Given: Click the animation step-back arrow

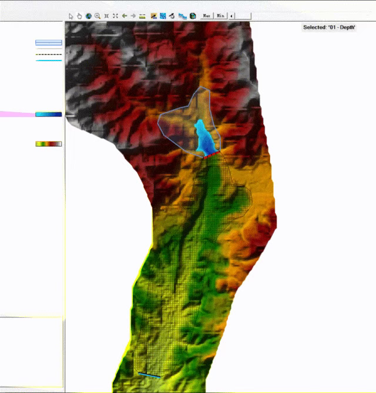Looking at the screenshot, I should [x=231, y=16].
